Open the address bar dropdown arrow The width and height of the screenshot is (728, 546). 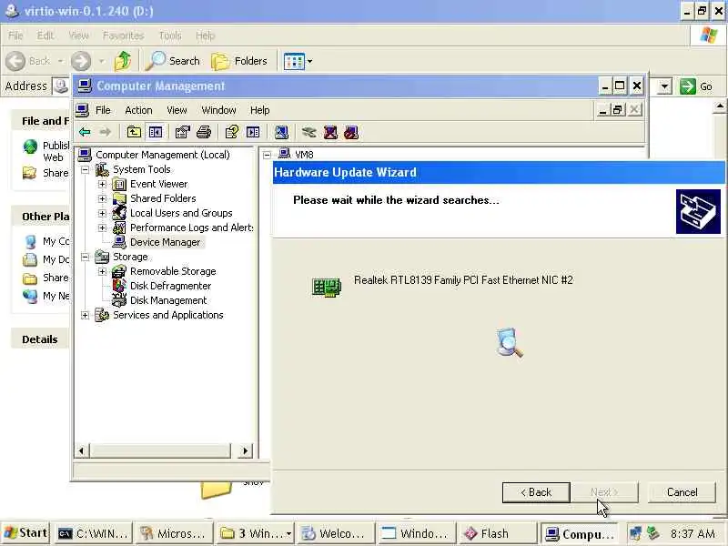(664, 86)
